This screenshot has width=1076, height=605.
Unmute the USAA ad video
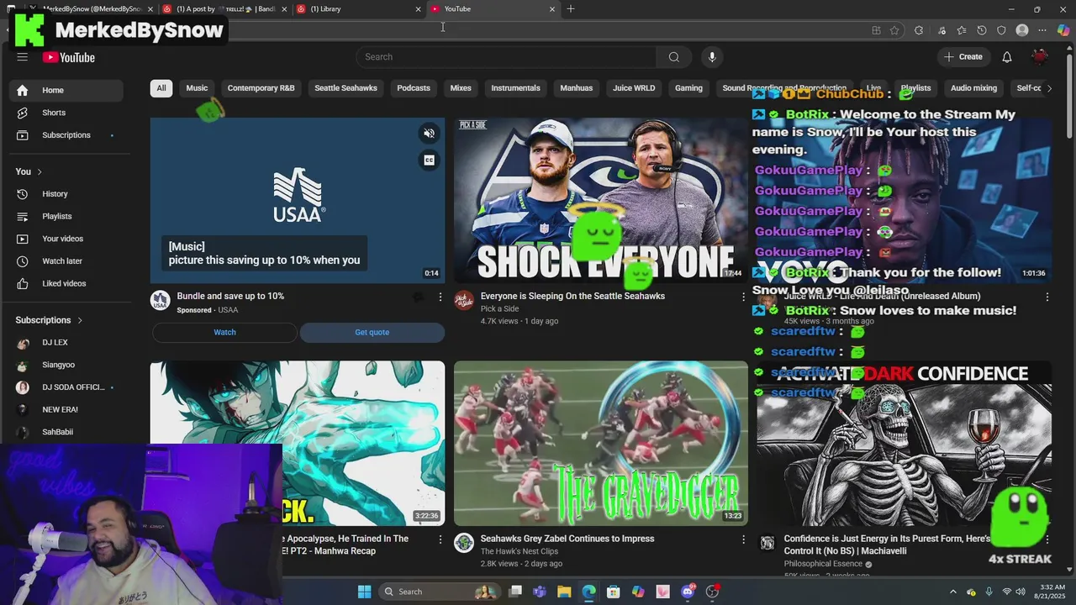tap(429, 134)
